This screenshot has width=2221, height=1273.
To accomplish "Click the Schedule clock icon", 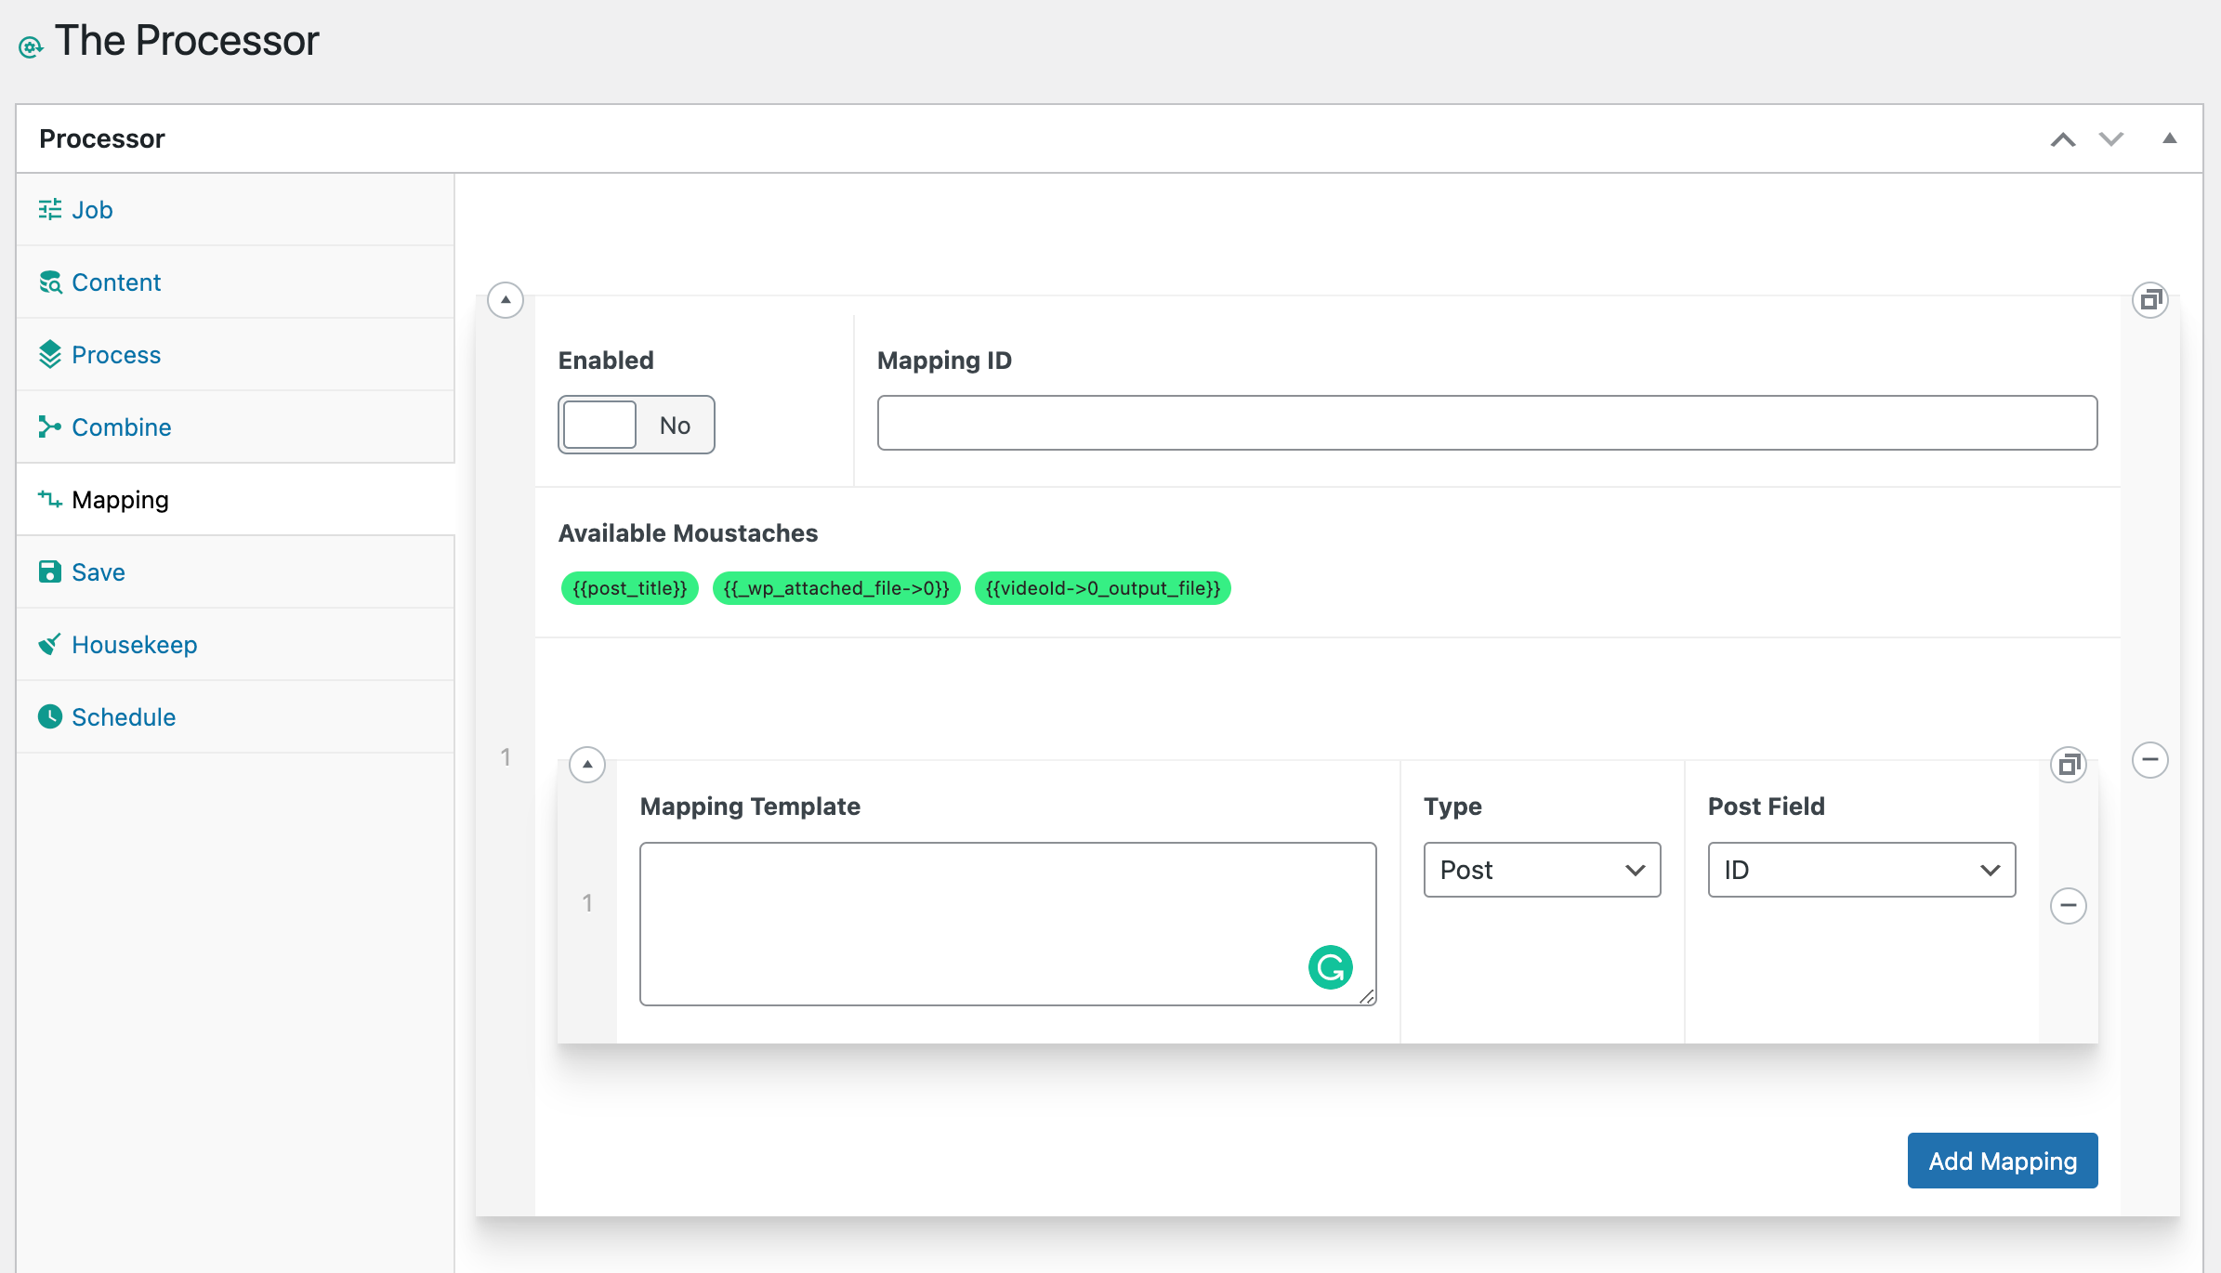I will pyautogui.click(x=50, y=716).
